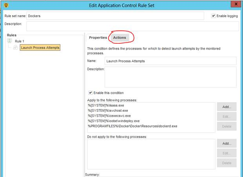This screenshot has width=243, height=177.
Task: Toggle the Enable logging checkbox
Action: 213,16
